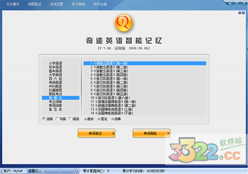This screenshot has height=174, width=248.
Task: Select the highlighted 新概念 category
Action: point(61,98)
